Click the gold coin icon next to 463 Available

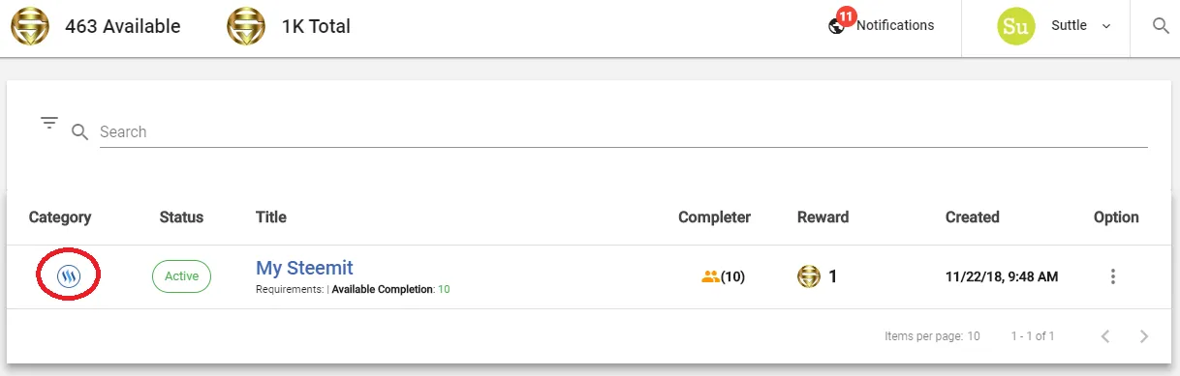tap(30, 27)
